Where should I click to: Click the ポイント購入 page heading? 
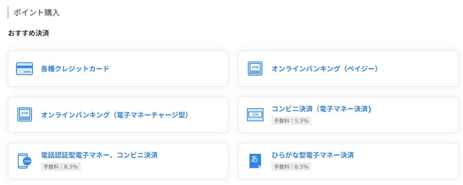36,13
